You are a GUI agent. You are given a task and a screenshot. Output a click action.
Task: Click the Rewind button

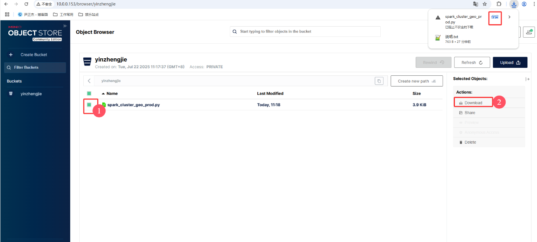[433, 62]
